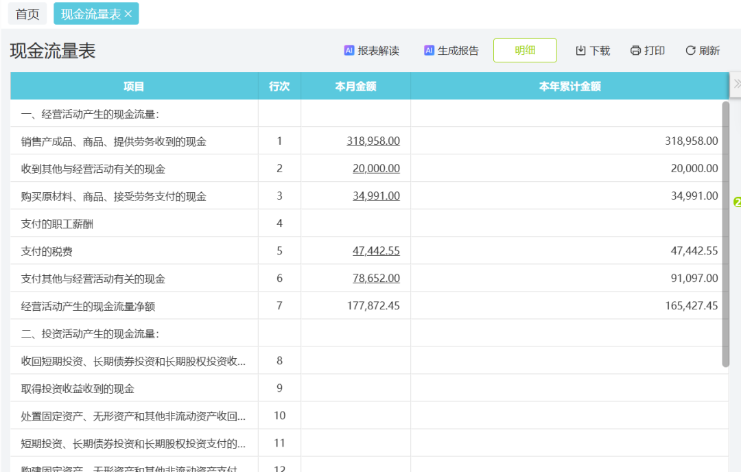The image size is (741, 472).
Task: Click the green circular badge on right edge
Action: coord(737,202)
